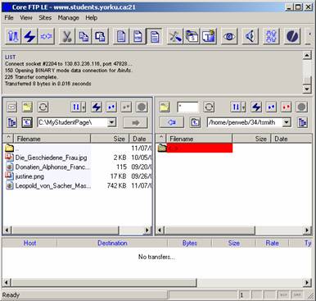316x301 pixels.
Task: Click the local pane drive icon
Action: coord(11,107)
